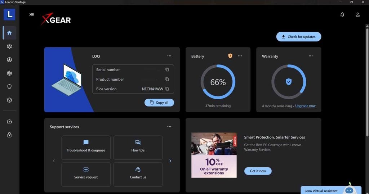Screen dimensions: 369x194
Task: Click the Check for updates button
Action: [299, 37]
